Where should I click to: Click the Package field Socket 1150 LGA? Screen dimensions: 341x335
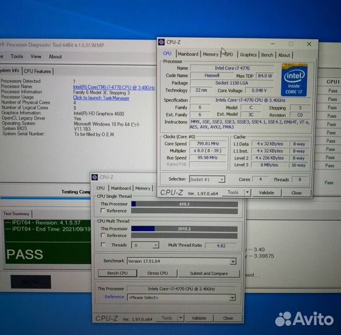232,83
